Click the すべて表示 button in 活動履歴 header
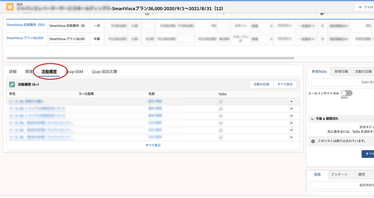Viewport: 374px width, 198px height. tap(285, 84)
